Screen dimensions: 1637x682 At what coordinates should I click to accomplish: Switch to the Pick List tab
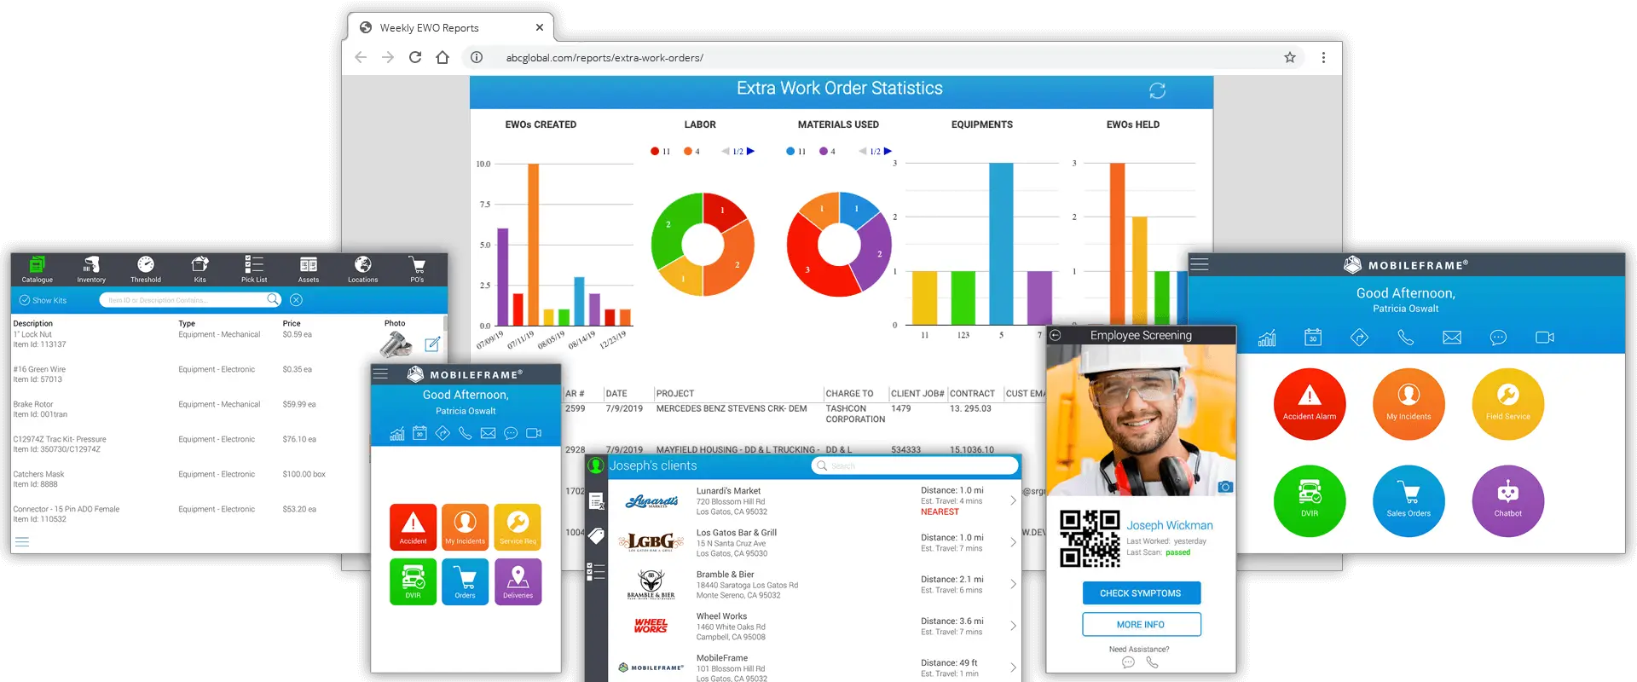[254, 269]
